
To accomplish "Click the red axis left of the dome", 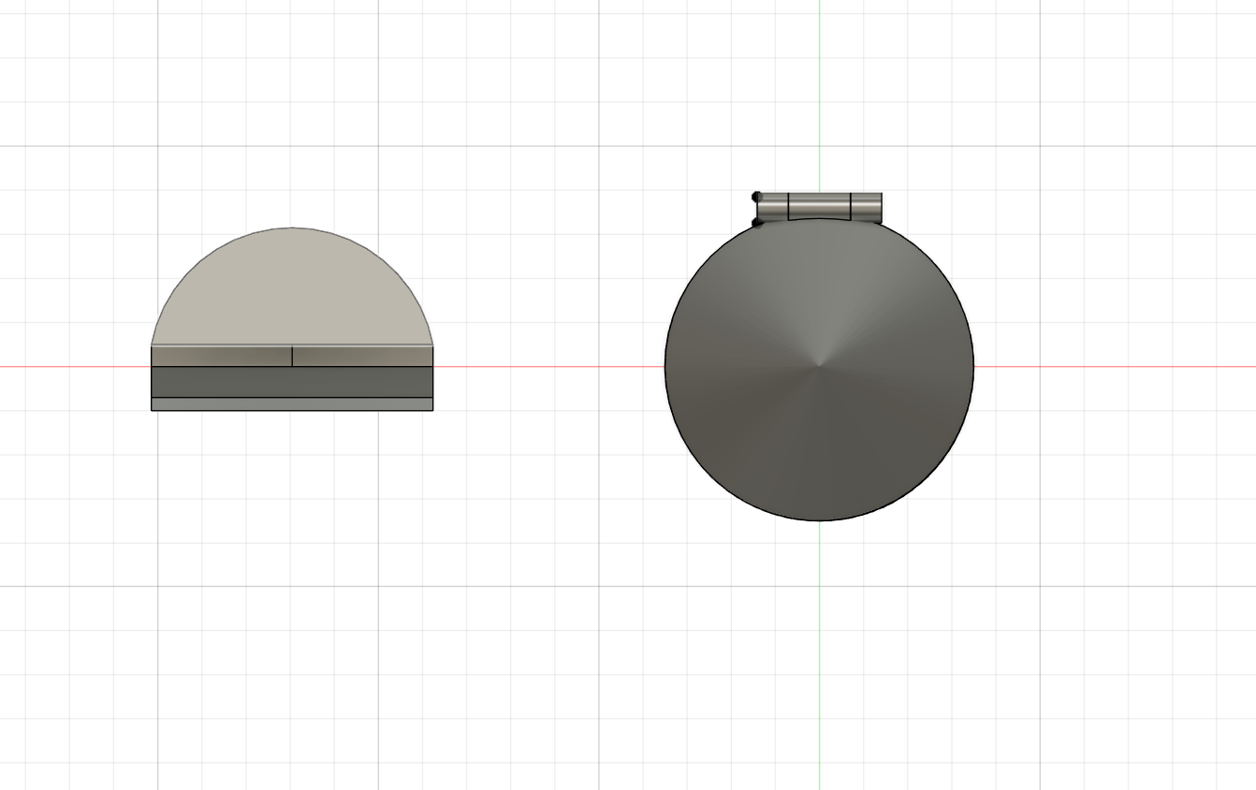I will [x=75, y=366].
